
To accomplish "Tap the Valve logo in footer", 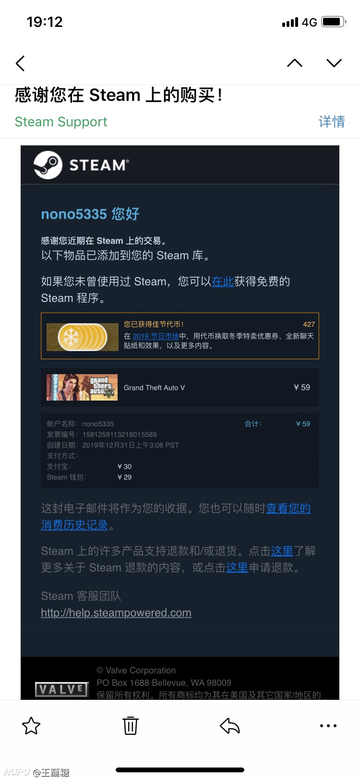I will (62, 690).
